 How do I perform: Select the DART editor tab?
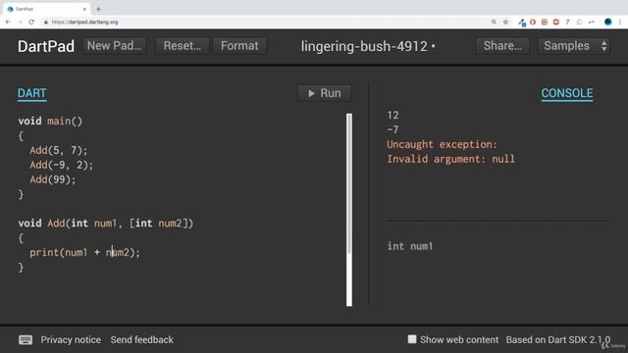point(32,93)
